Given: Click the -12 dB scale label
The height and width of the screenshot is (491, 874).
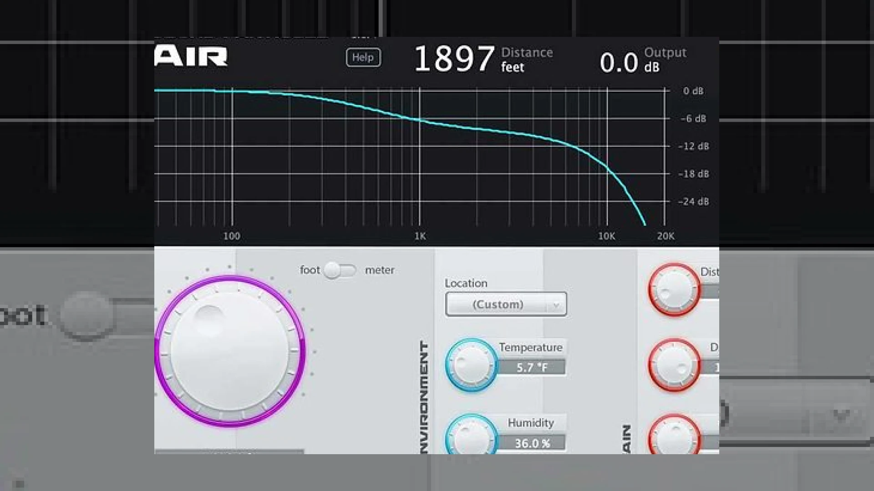Looking at the screenshot, I should (693, 146).
